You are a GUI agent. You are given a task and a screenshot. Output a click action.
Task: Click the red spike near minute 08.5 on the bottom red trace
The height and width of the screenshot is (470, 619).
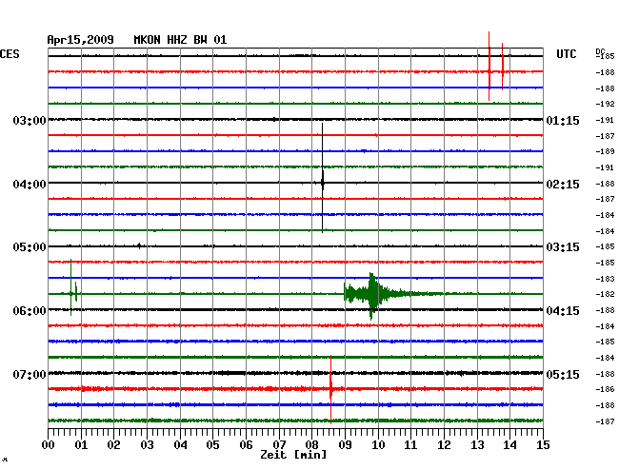tap(330, 389)
